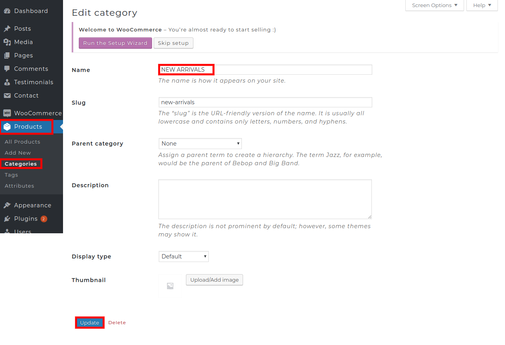Screen dimensions: 505x345
Task: Open the Display type dropdown
Action: [x=184, y=256]
